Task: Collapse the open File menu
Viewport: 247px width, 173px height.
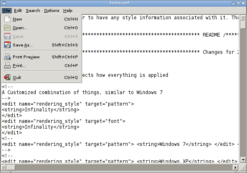Action: [x=7, y=10]
